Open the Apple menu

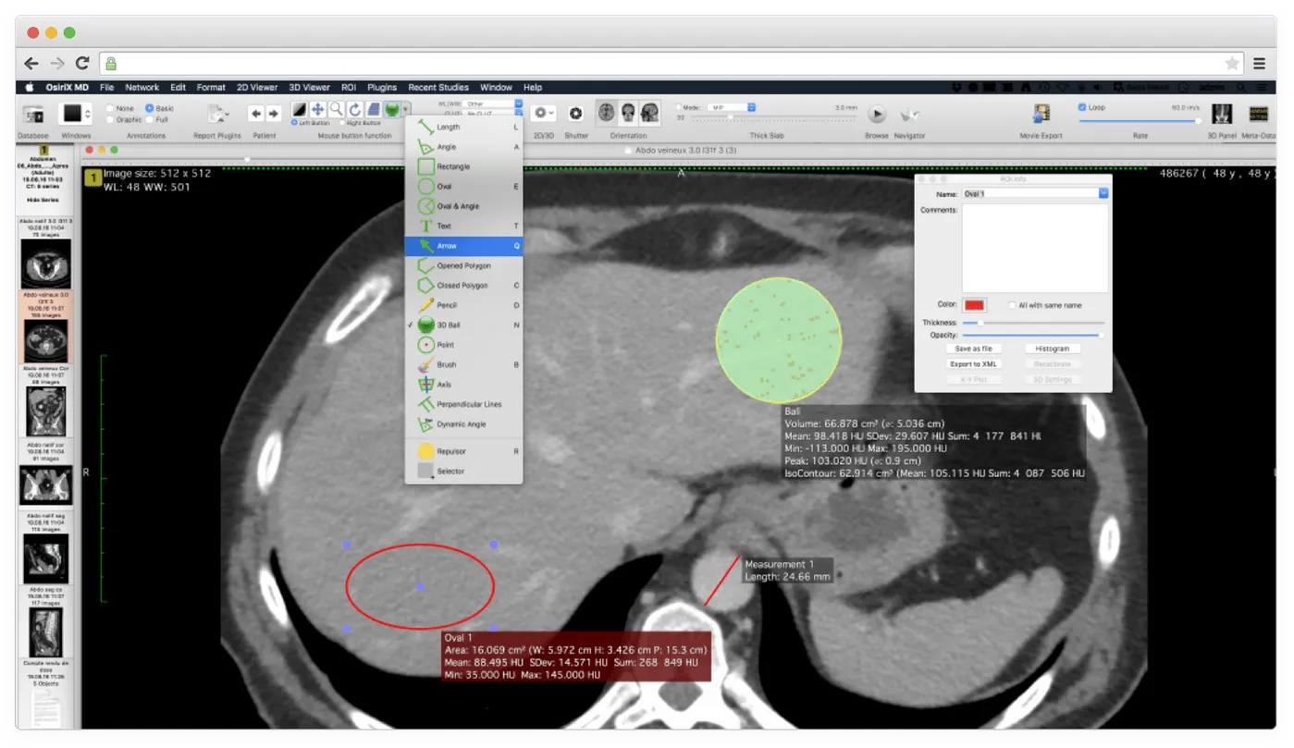29,87
